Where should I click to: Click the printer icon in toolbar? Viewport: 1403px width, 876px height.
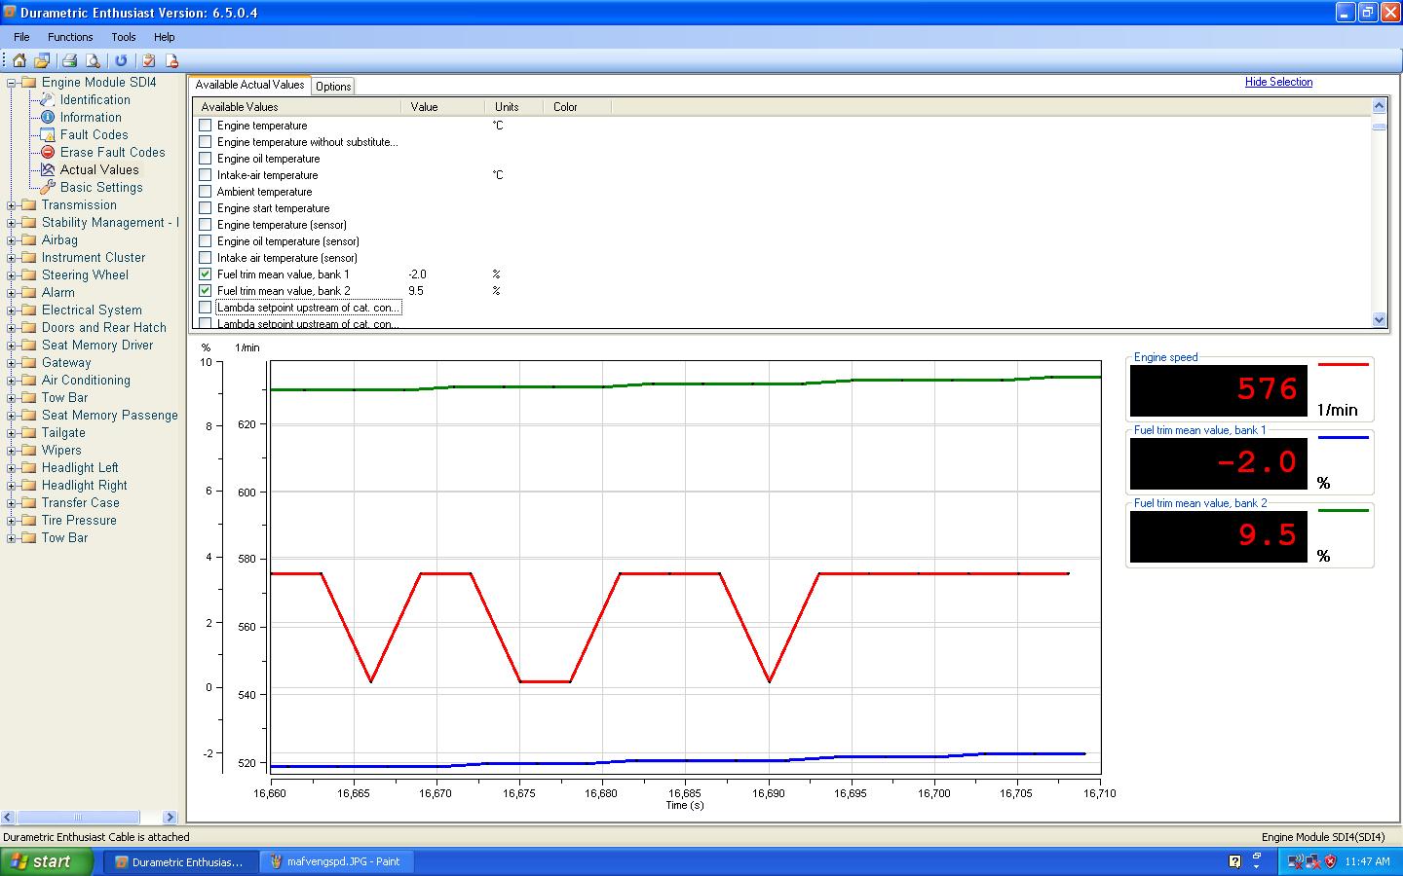[69, 60]
